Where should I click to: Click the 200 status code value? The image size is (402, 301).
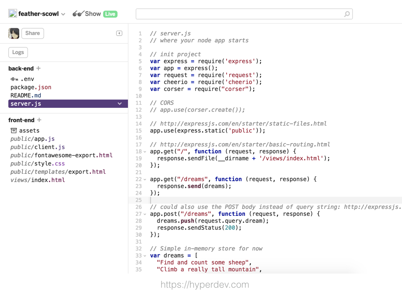230,228
